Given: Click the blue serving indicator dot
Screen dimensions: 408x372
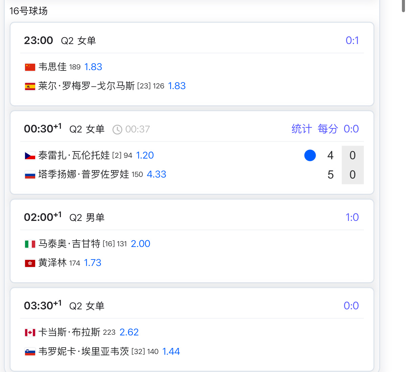Looking at the screenshot, I should tap(310, 155).
